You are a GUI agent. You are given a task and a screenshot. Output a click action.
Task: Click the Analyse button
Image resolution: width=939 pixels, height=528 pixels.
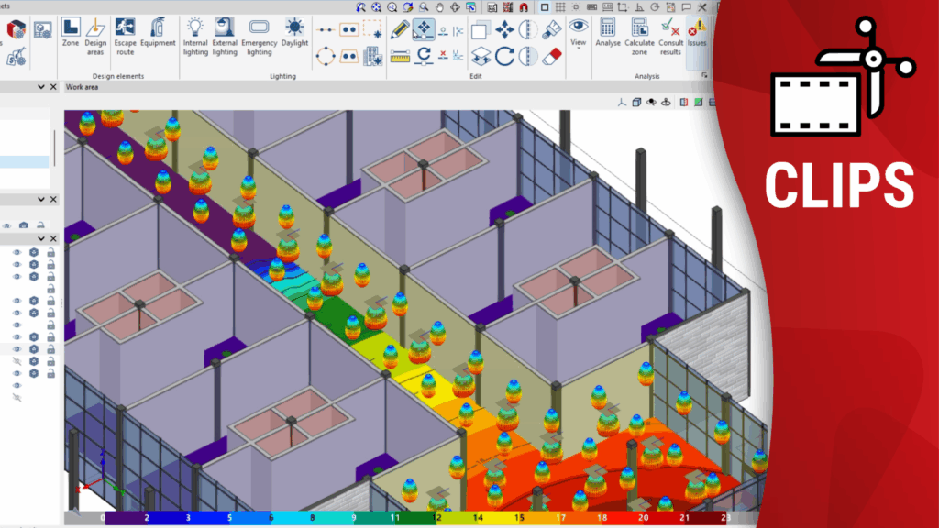pyautogui.click(x=607, y=35)
